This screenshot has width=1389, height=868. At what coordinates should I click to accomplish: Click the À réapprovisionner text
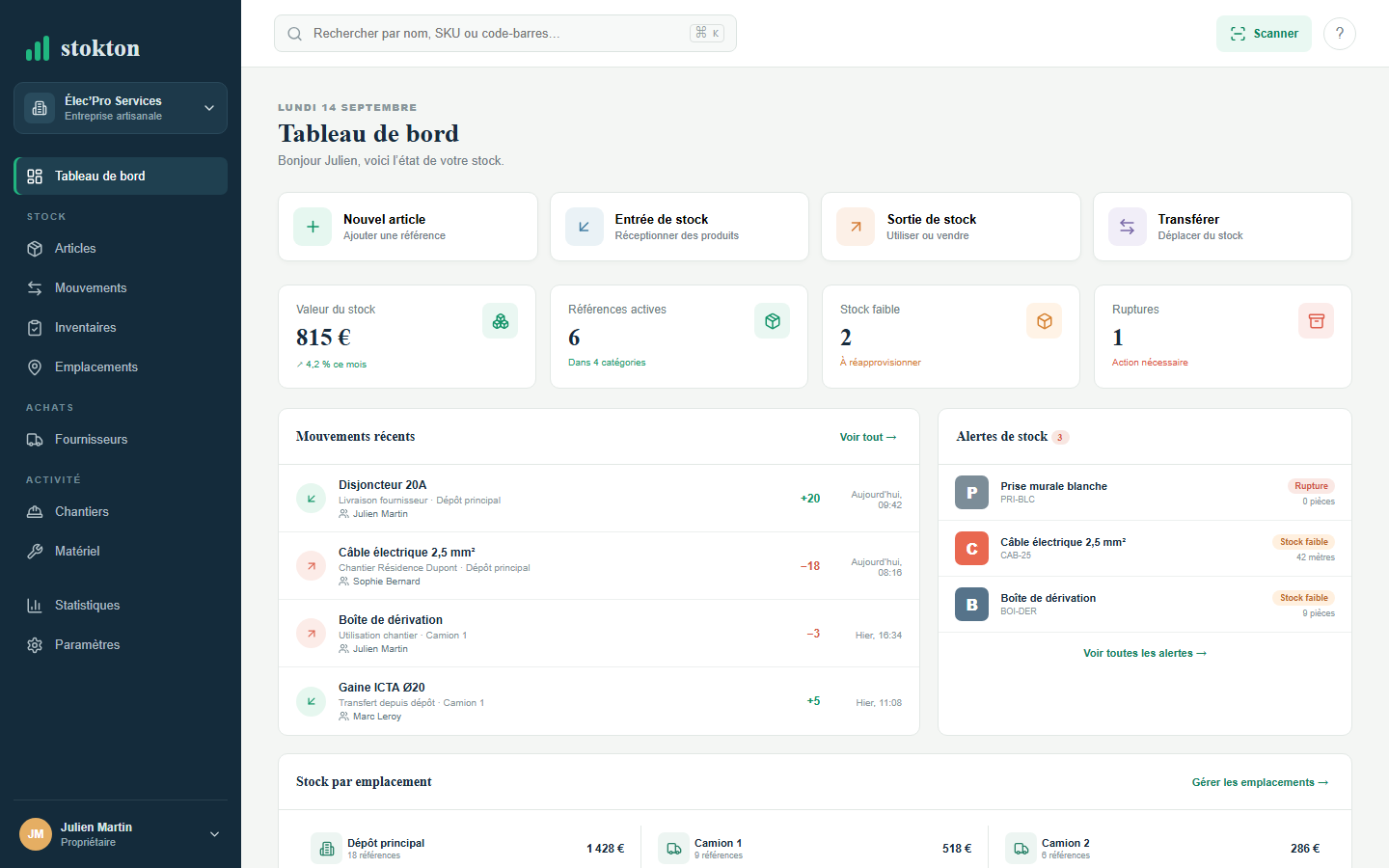881,363
